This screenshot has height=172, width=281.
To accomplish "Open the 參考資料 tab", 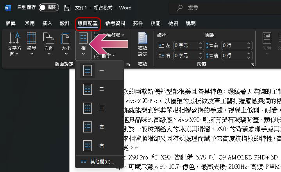I will click(115, 24).
